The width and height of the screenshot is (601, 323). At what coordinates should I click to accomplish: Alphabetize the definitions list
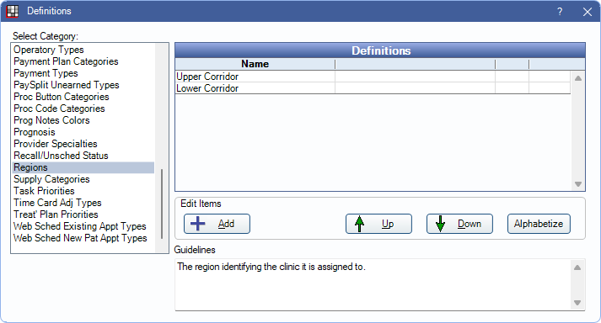click(539, 224)
